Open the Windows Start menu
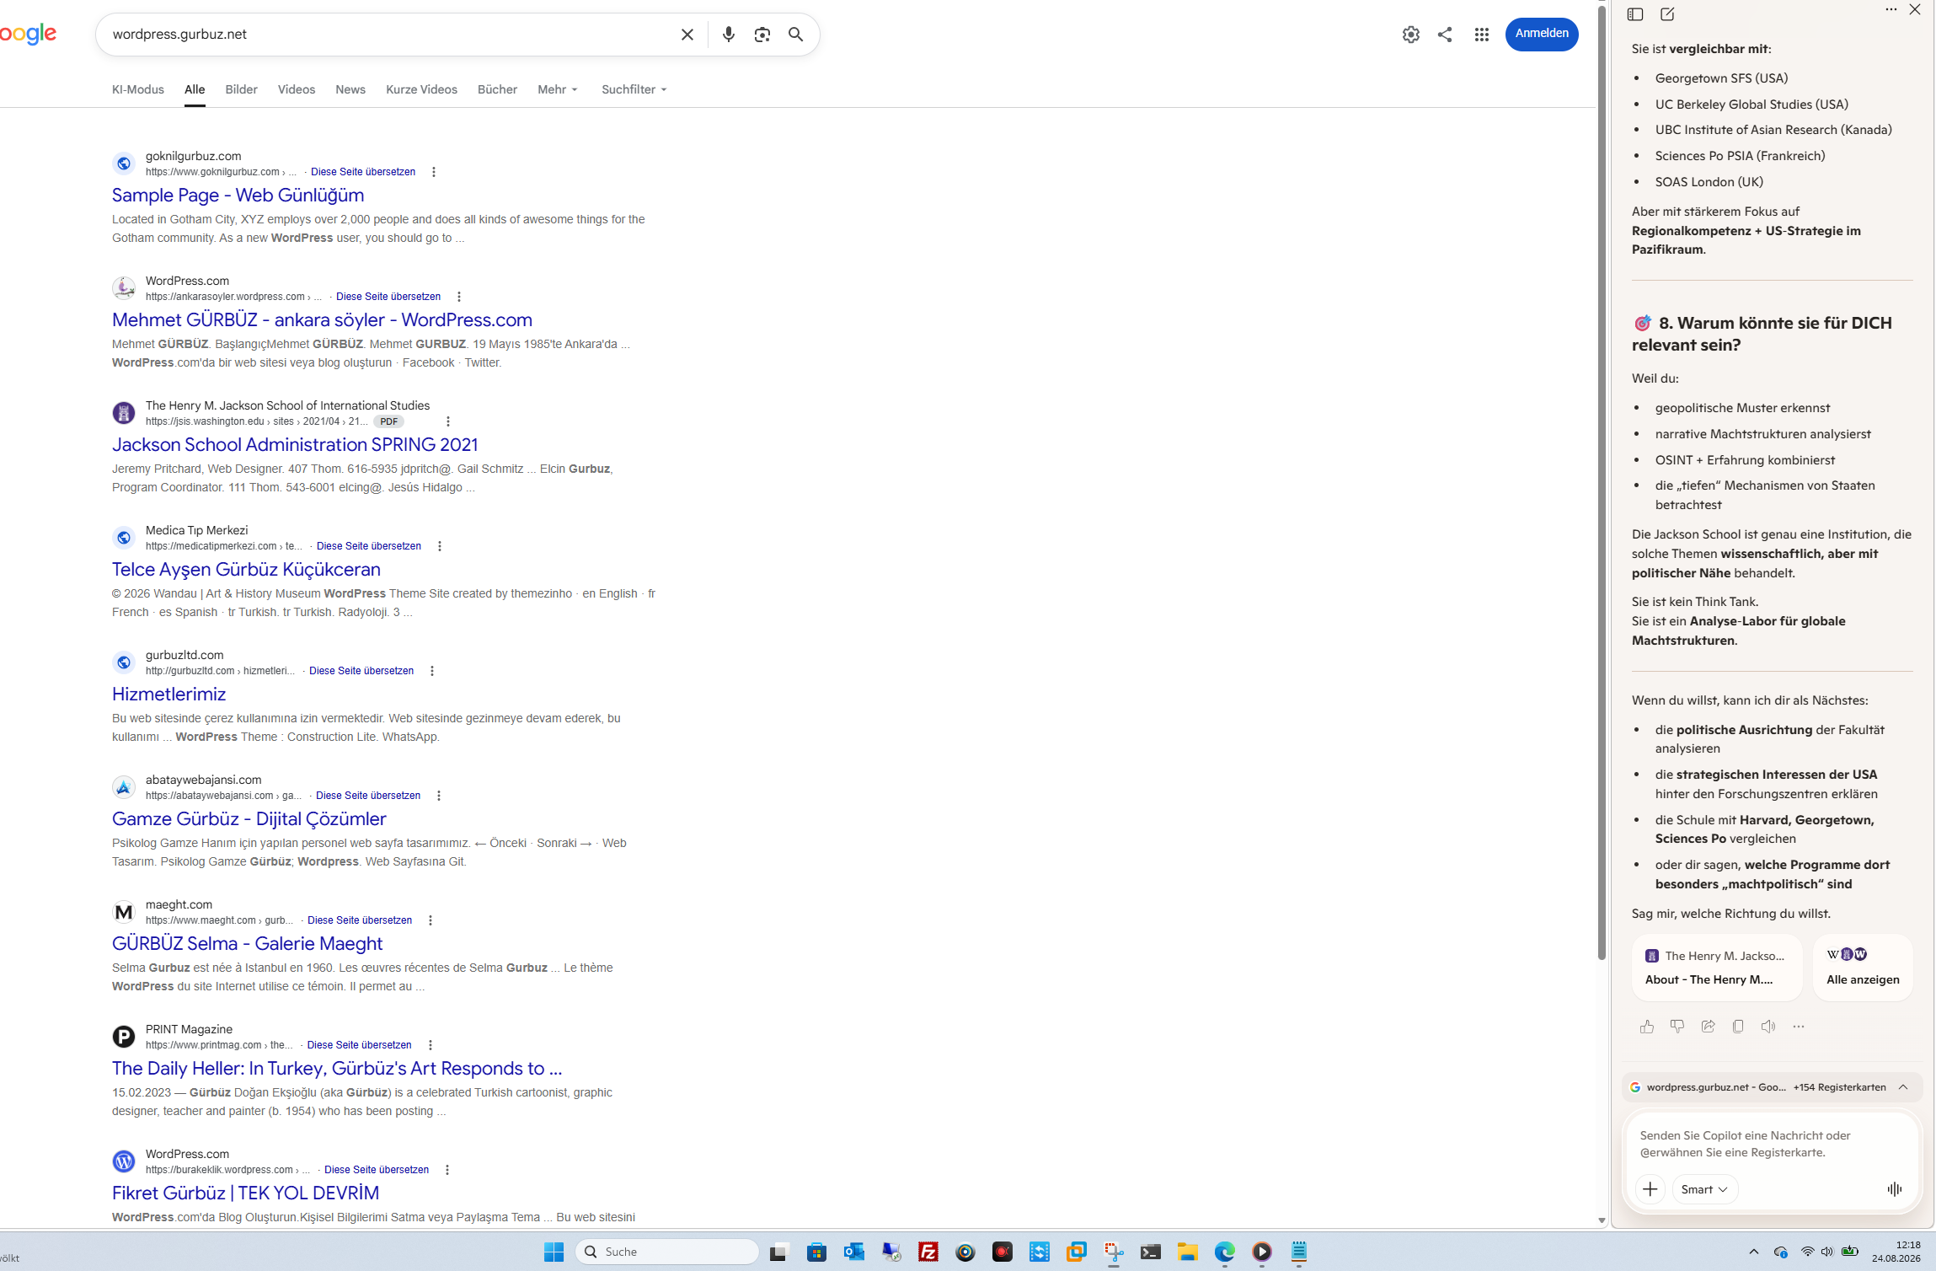 [x=554, y=1252]
